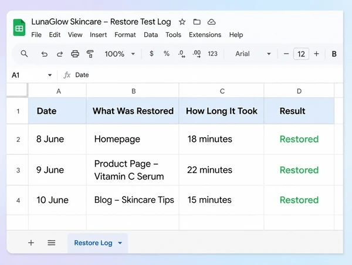Select the Date header cell

click(x=57, y=111)
